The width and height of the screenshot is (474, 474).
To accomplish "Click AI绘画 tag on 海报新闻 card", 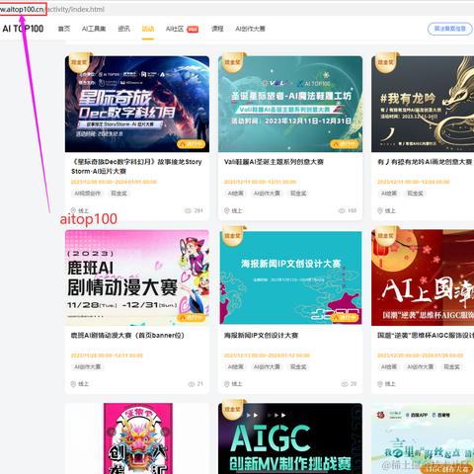I will tap(236, 366).
